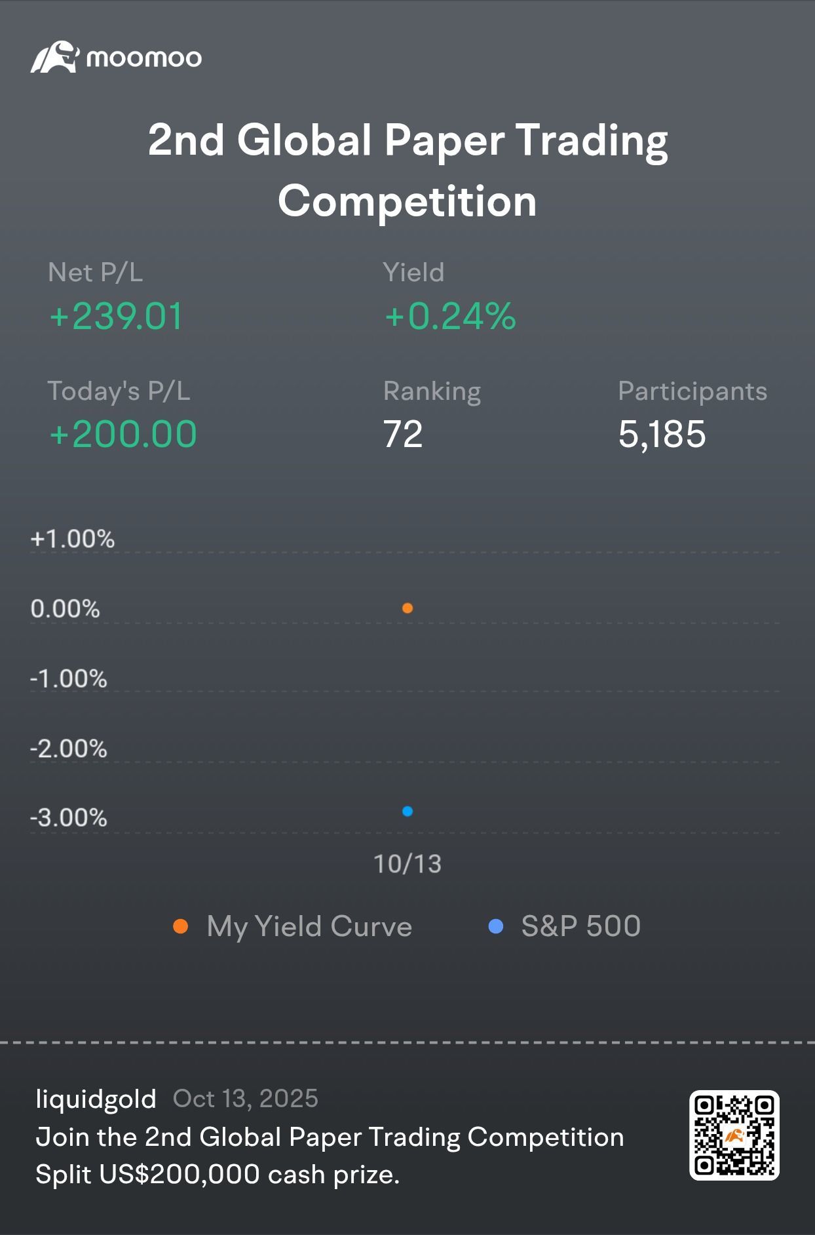The image size is (815, 1235).
Task: Click the Split US$200,000 cash prize text
Action: tap(218, 1174)
